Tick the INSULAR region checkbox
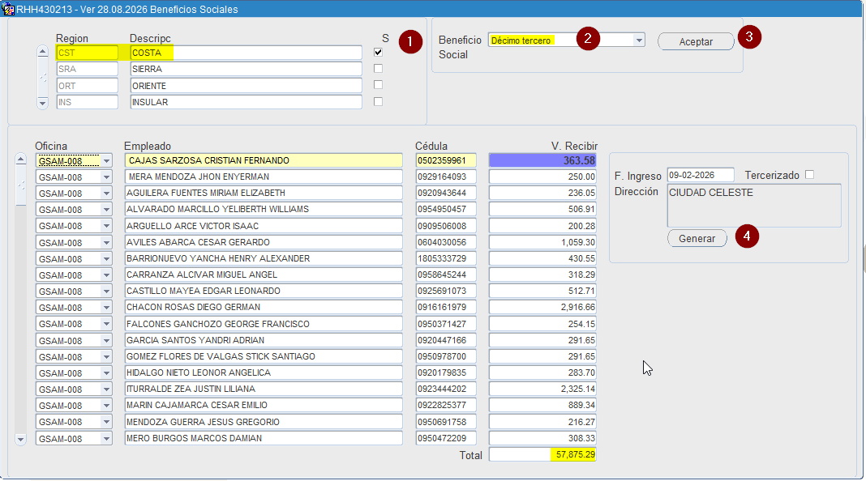Screen dimensions: 866x481 pyautogui.click(x=378, y=101)
